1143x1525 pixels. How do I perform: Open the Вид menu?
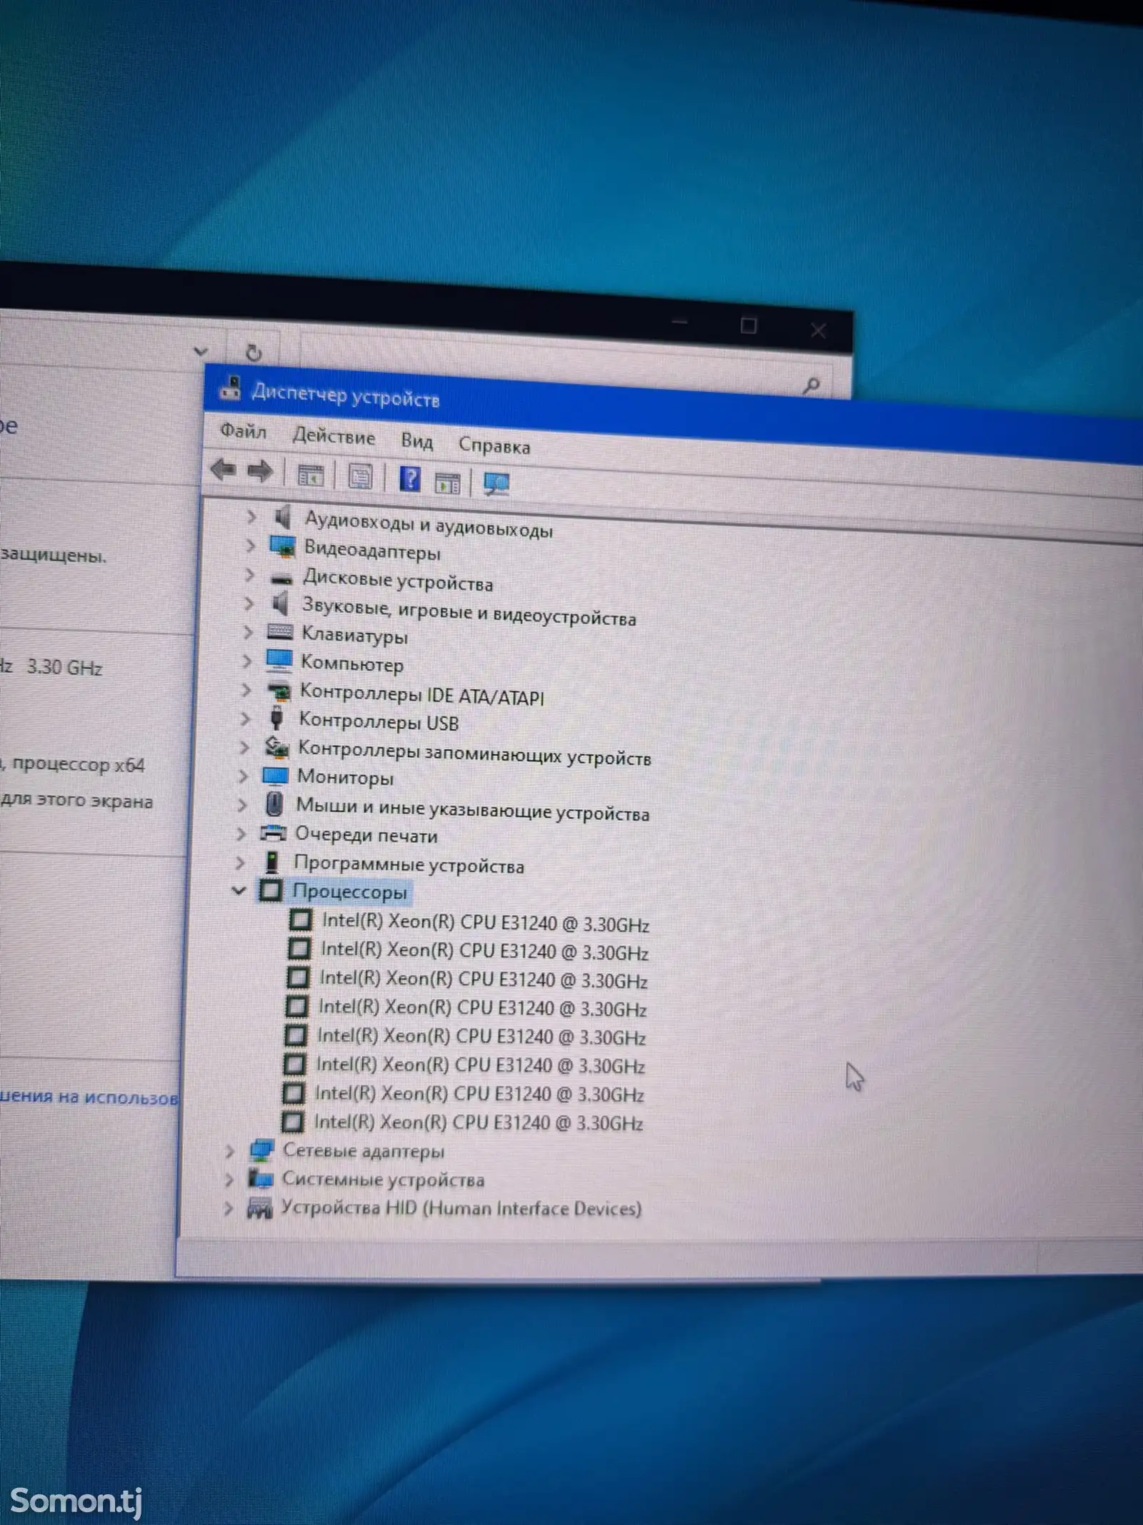(416, 440)
